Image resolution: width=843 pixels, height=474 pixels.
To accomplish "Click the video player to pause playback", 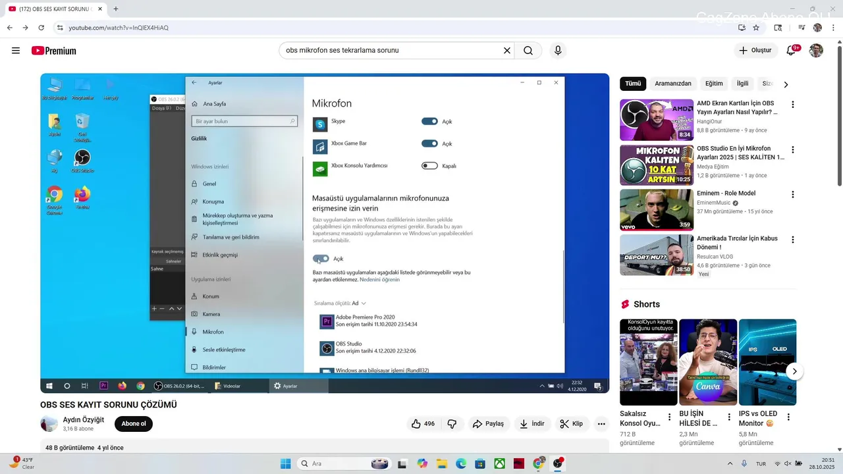I will pos(325,233).
